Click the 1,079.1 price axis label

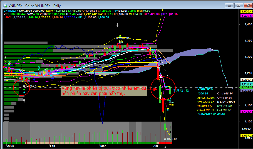coord(247,129)
